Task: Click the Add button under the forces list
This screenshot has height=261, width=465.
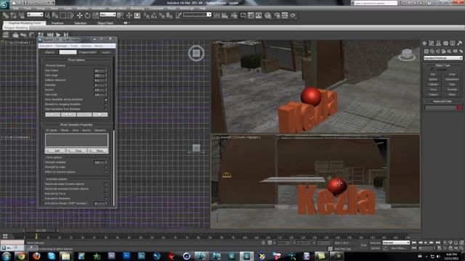Action: pos(55,151)
